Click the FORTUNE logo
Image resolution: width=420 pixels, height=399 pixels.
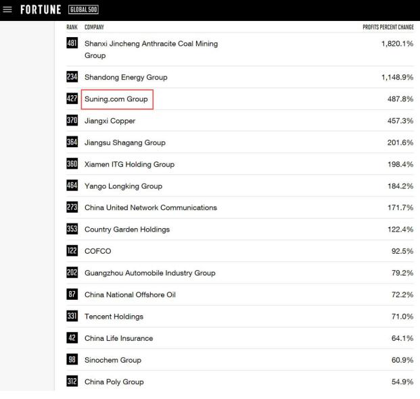(41, 9)
